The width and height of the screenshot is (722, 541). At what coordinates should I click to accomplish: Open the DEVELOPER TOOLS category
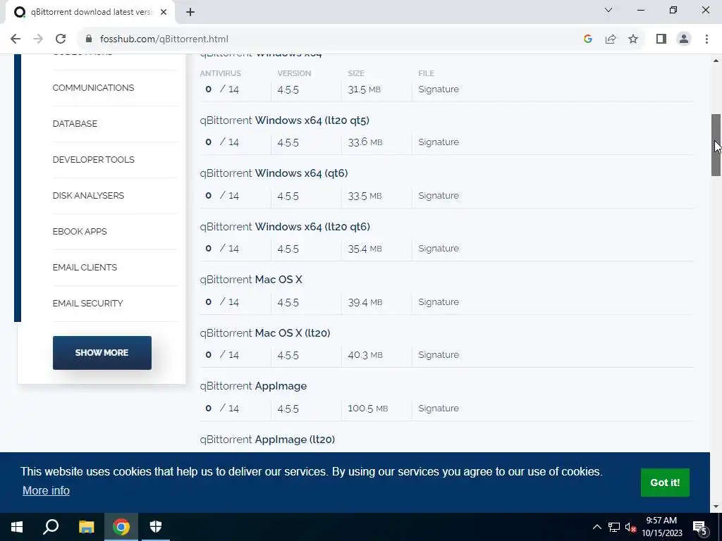[x=94, y=160]
